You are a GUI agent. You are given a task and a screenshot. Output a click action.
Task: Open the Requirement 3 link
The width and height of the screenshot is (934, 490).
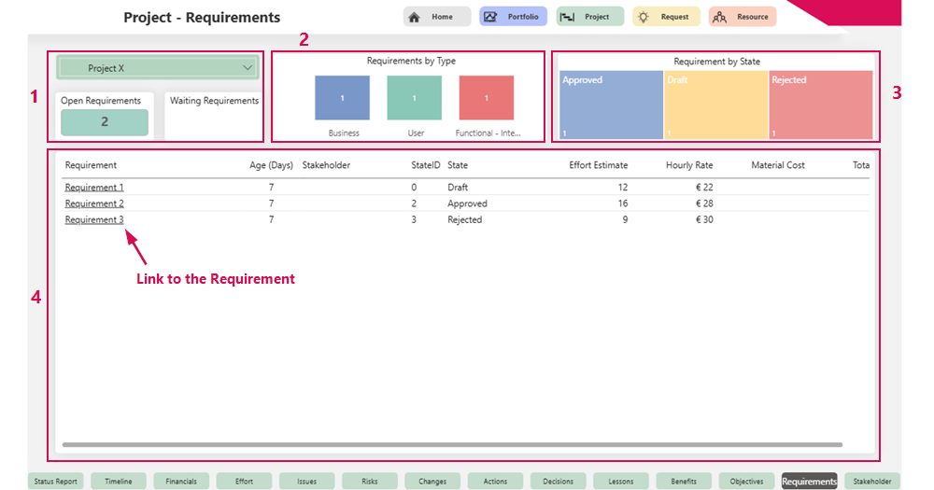(94, 219)
